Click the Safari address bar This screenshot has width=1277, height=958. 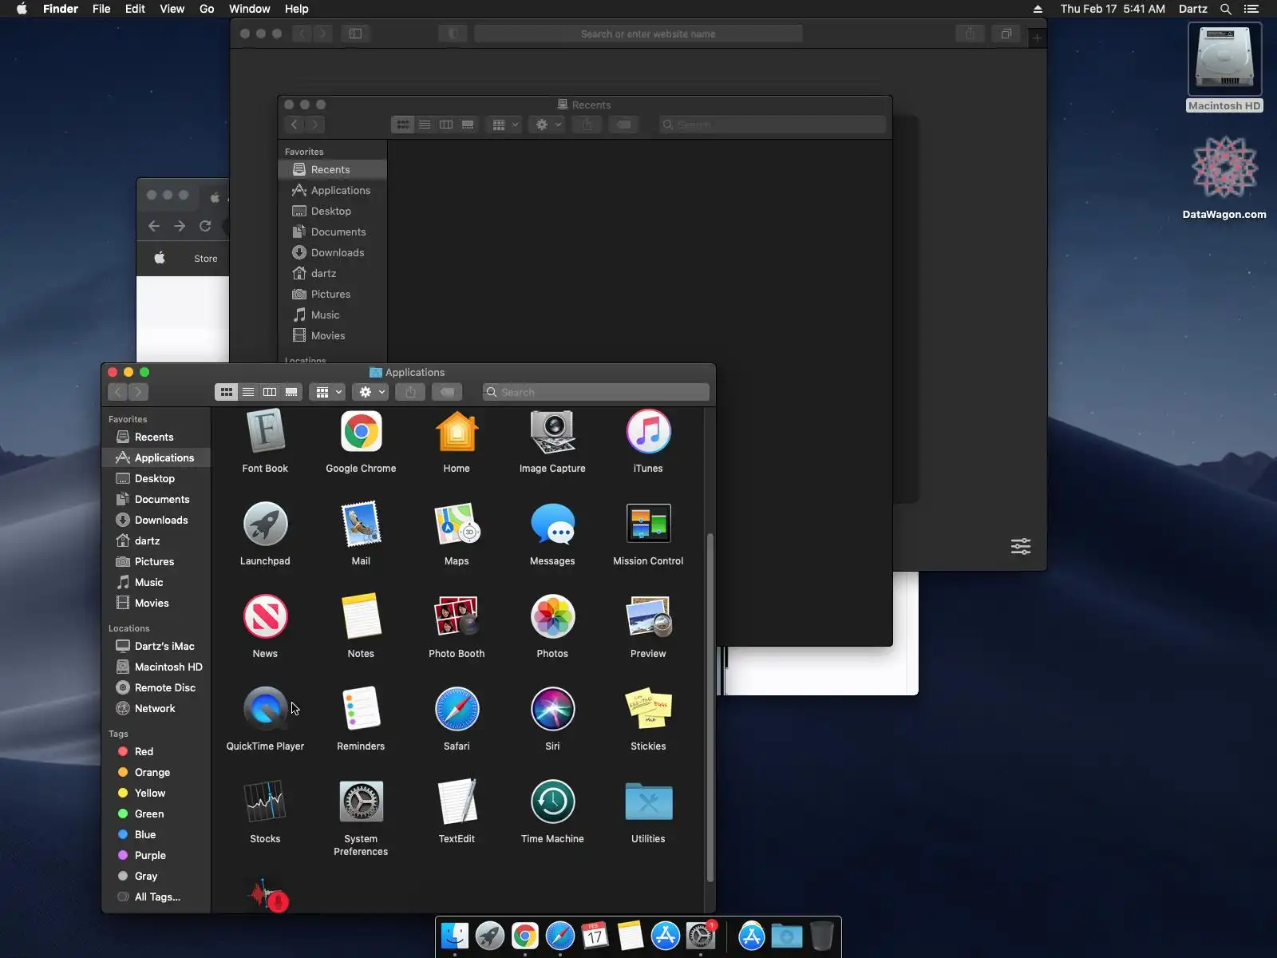pos(638,34)
